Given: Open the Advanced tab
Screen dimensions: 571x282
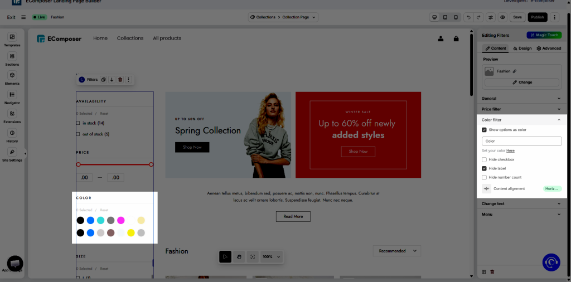Looking at the screenshot, I should [x=549, y=48].
